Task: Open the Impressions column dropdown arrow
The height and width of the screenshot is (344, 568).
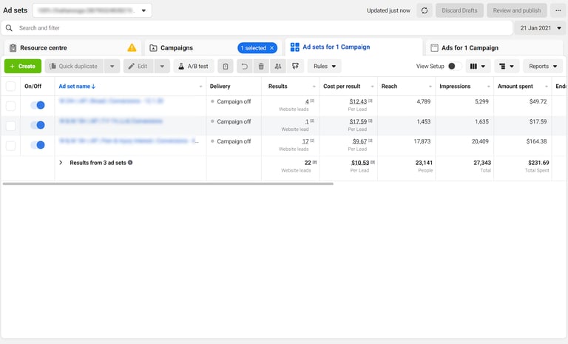Action: click(488, 87)
